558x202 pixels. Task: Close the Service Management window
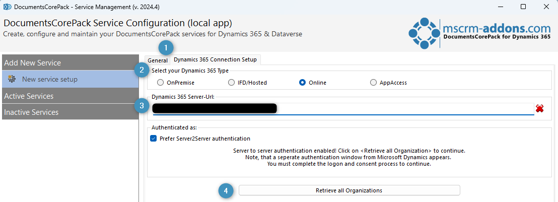click(546, 7)
